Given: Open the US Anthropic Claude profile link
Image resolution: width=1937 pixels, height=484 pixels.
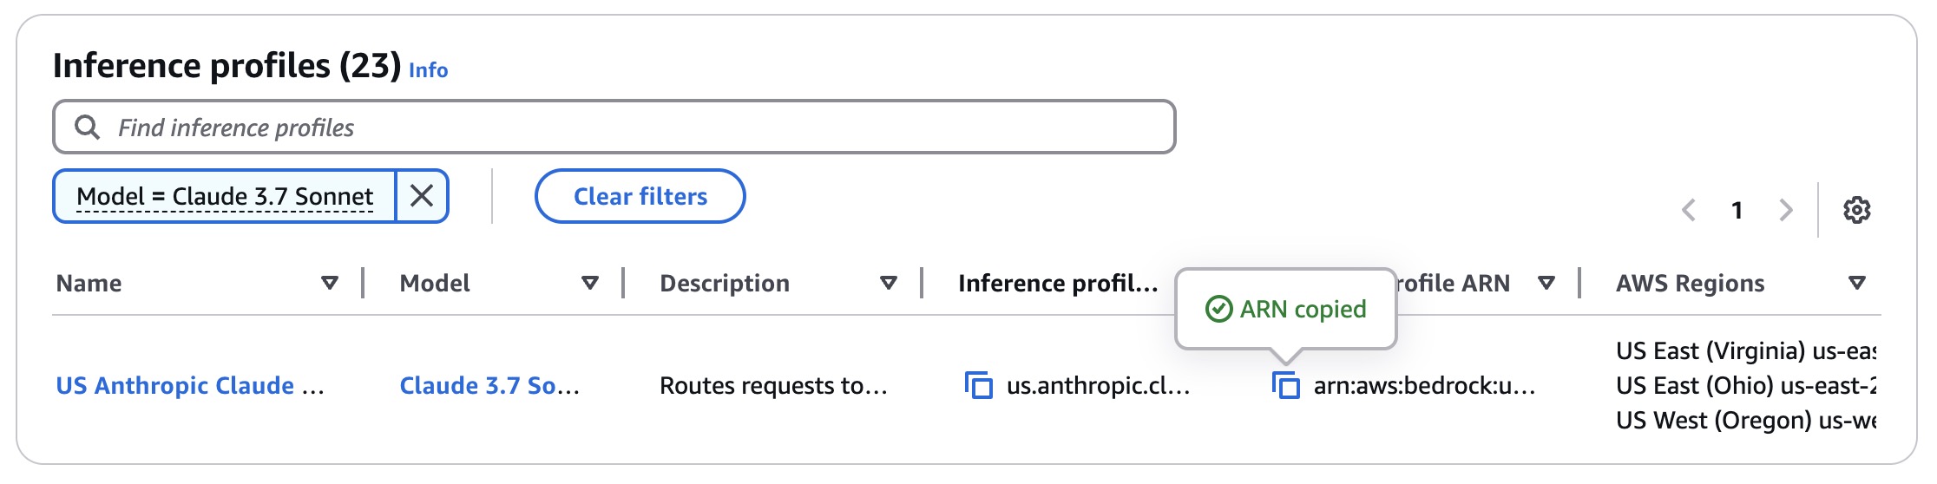Looking at the screenshot, I should (x=190, y=385).
